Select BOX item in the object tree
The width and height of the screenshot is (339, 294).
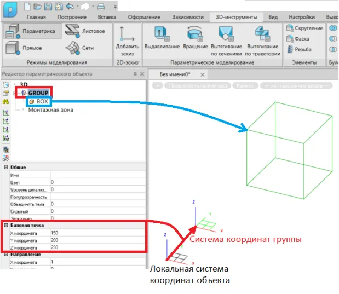tap(42, 101)
